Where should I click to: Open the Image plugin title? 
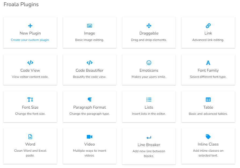[x=90, y=33]
